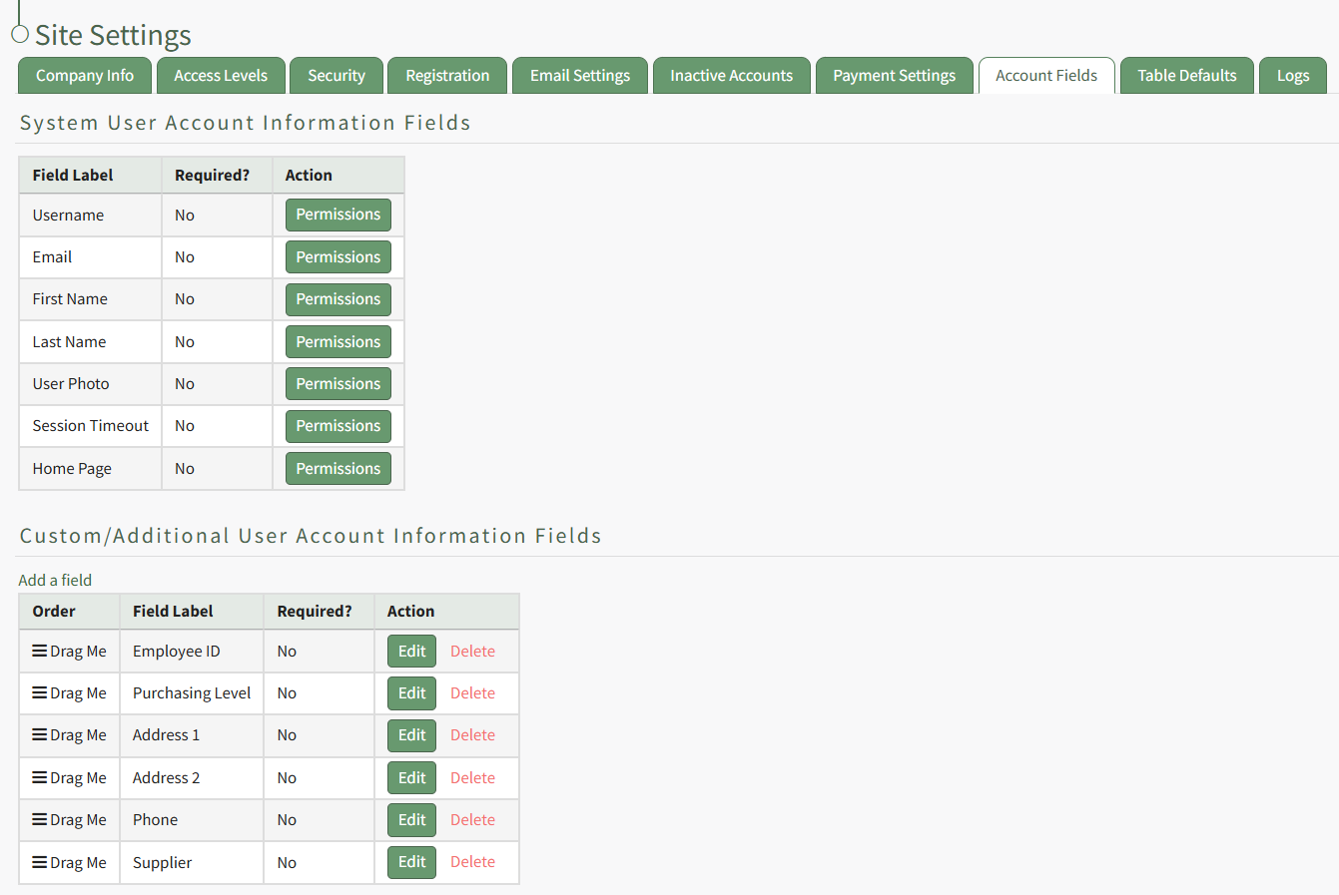The image size is (1339, 895).
Task: Switch to the Access Levels tab
Action: coord(221,76)
